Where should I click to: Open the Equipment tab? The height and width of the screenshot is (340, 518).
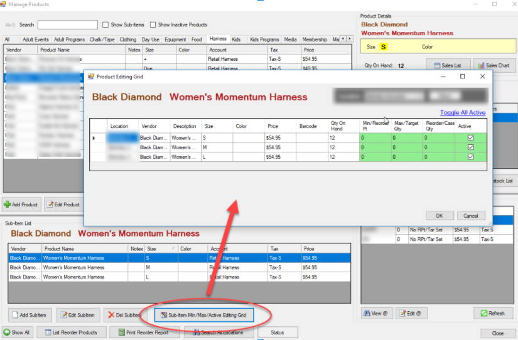click(175, 40)
